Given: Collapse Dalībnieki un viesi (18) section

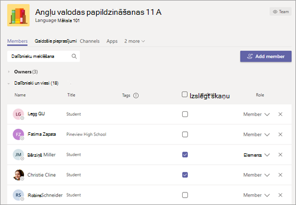Looking at the screenshot, I should pos(9,83).
